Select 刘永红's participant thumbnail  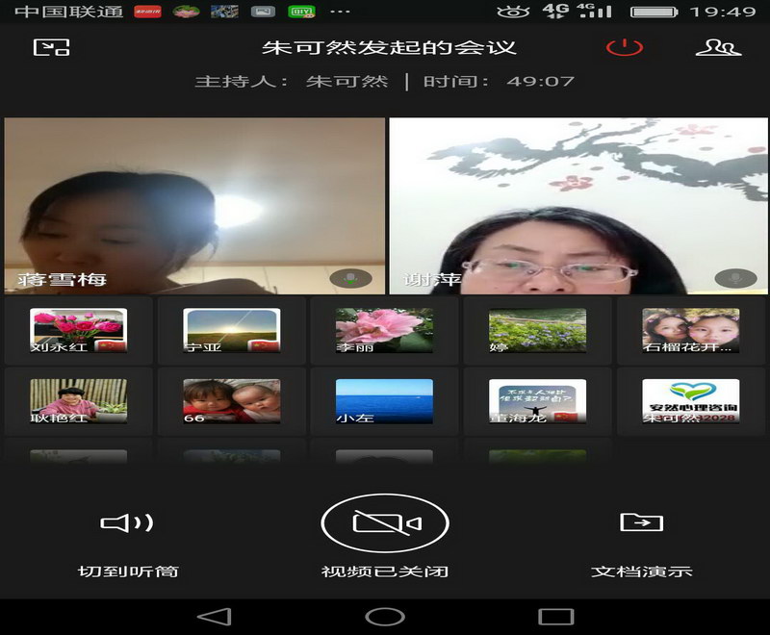pos(78,331)
